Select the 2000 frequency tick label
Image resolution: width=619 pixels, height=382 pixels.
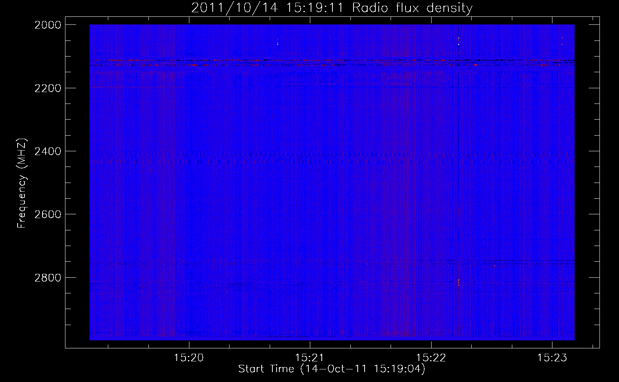48,25
